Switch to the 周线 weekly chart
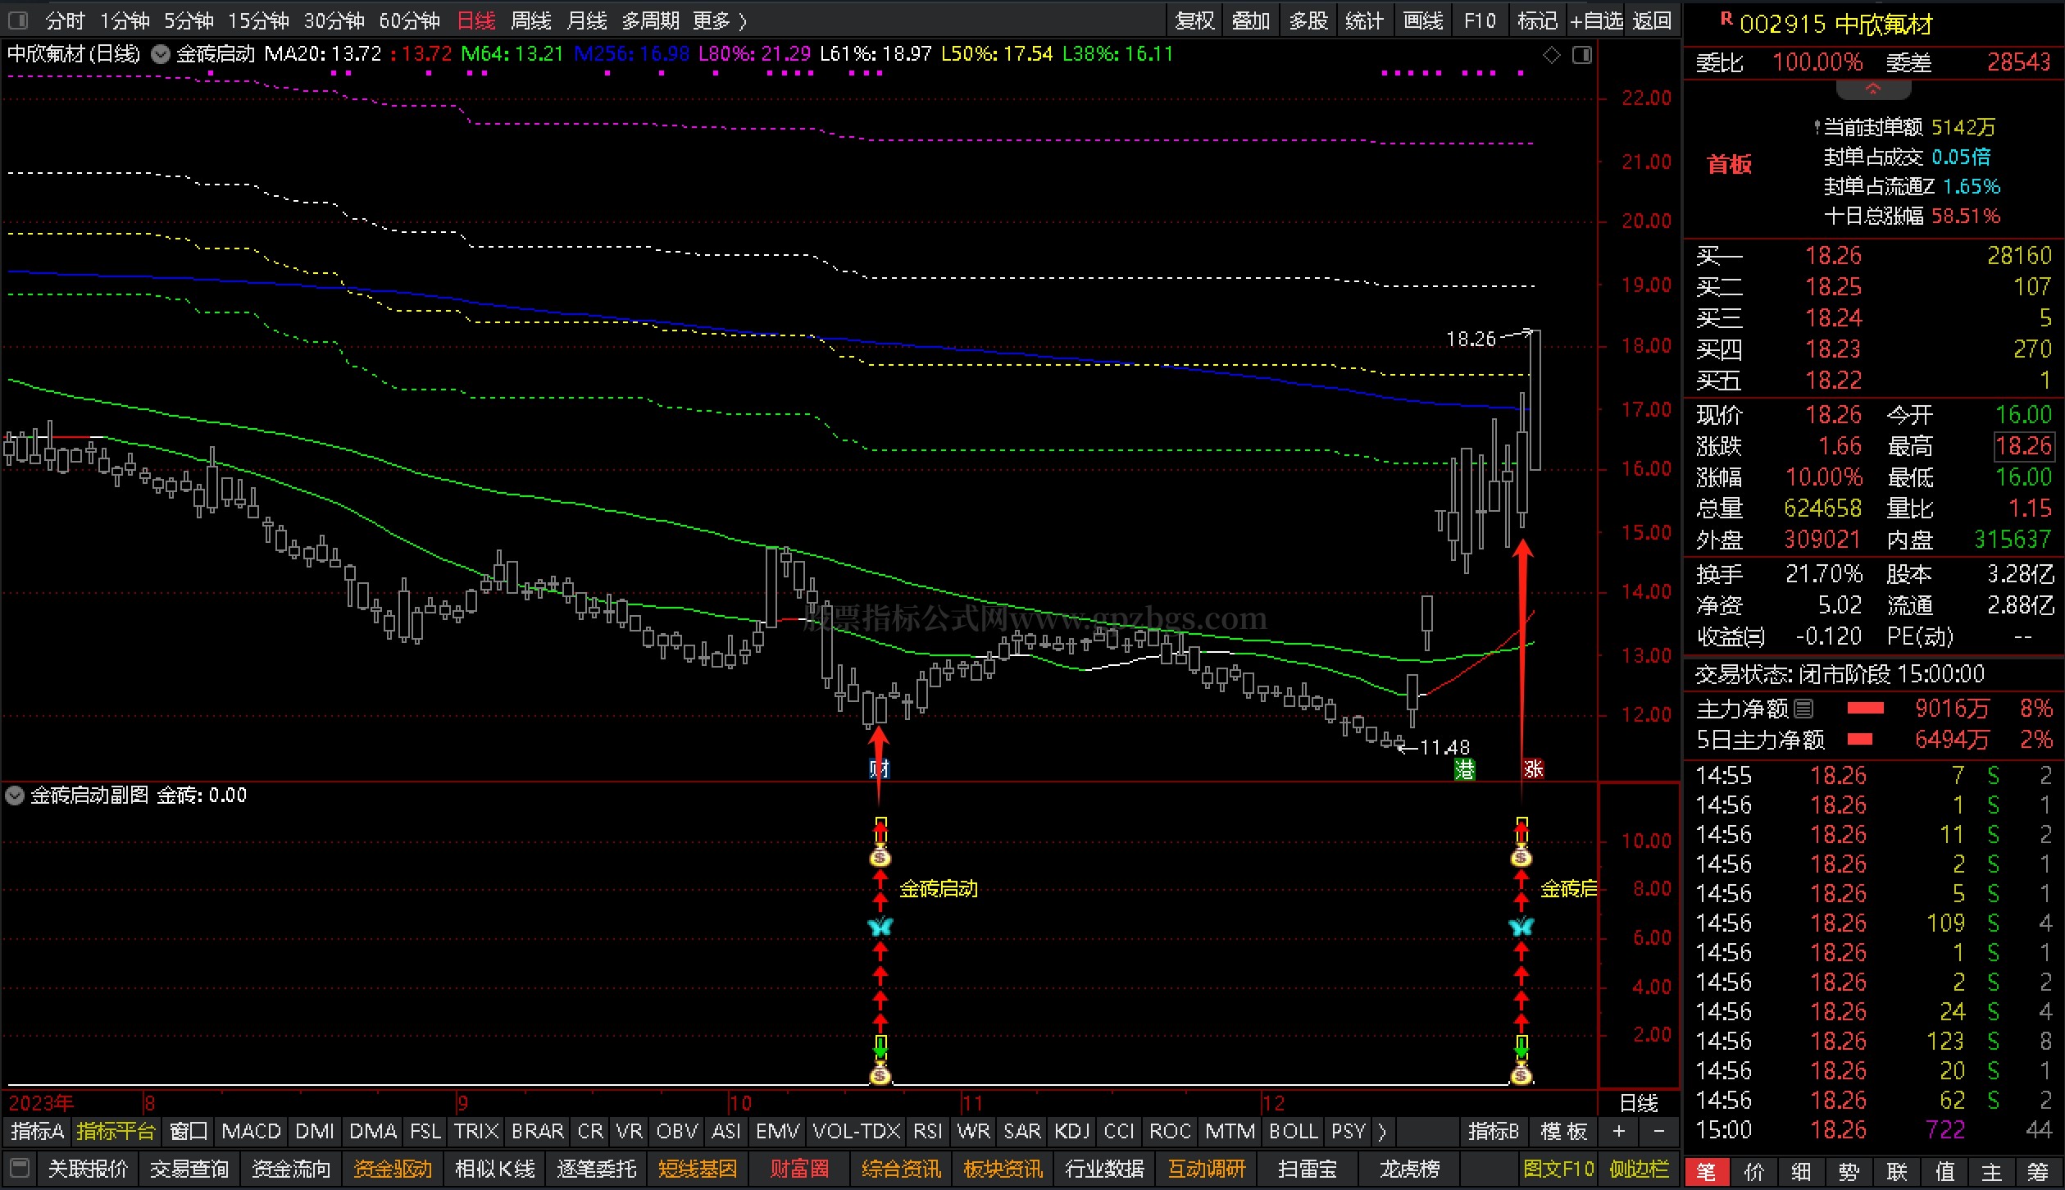The image size is (2065, 1190). [531, 21]
